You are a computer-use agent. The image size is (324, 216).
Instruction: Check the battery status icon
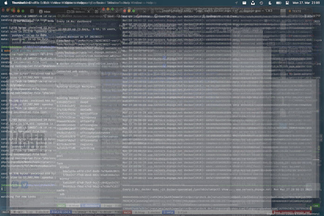pyautogui.click(x=278, y=3)
